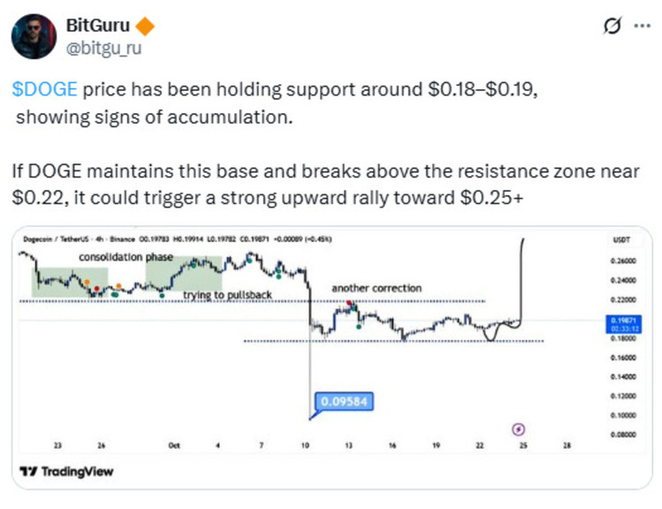Click the 0.26000 level on the price scale

coord(623,262)
